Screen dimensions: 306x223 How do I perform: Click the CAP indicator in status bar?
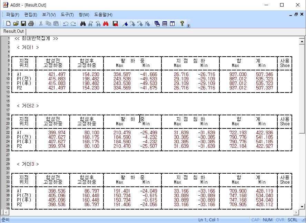pos(255,220)
